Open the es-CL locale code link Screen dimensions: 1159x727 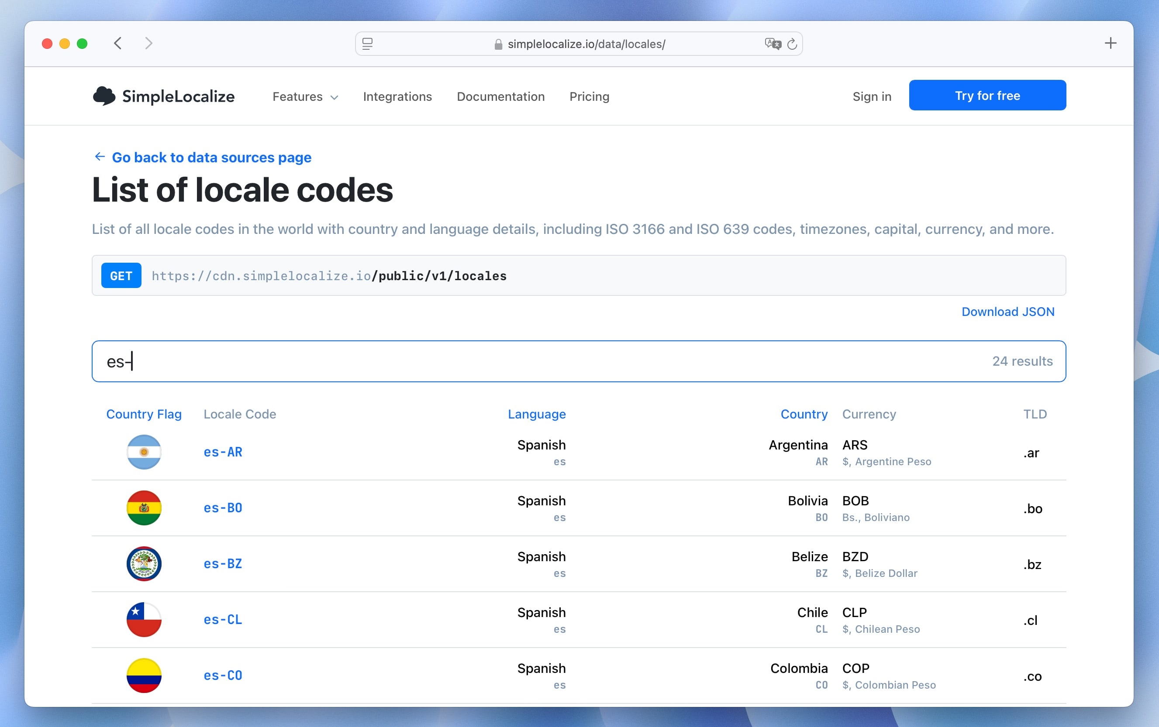[223, 619]
